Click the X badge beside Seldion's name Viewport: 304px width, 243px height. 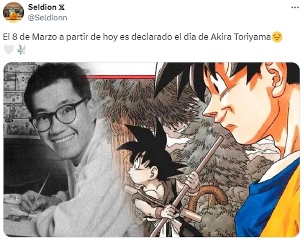[61, 7]
